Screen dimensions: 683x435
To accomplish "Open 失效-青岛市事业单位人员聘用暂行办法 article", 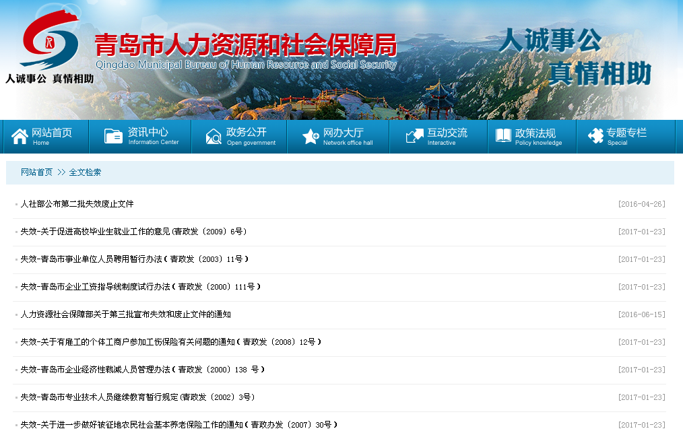I will click(135, 259).
